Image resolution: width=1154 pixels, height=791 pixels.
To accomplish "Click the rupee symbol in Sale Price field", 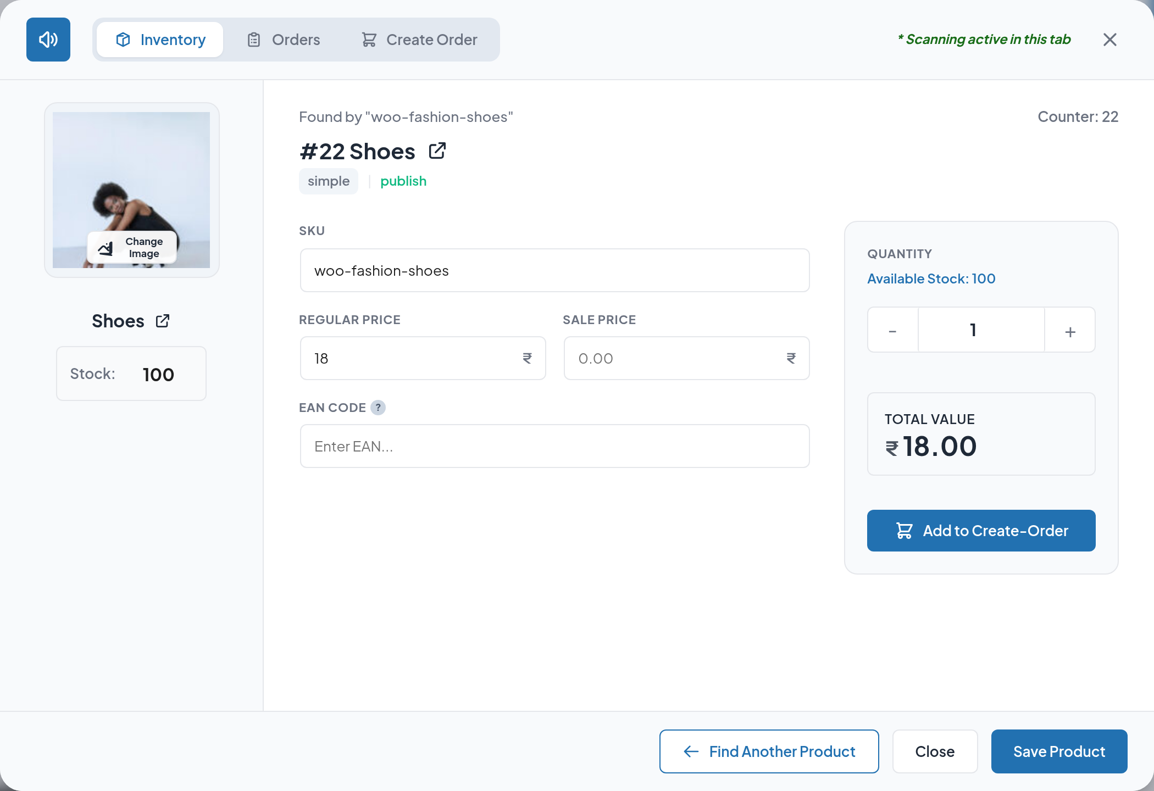I will coord(791,358).
